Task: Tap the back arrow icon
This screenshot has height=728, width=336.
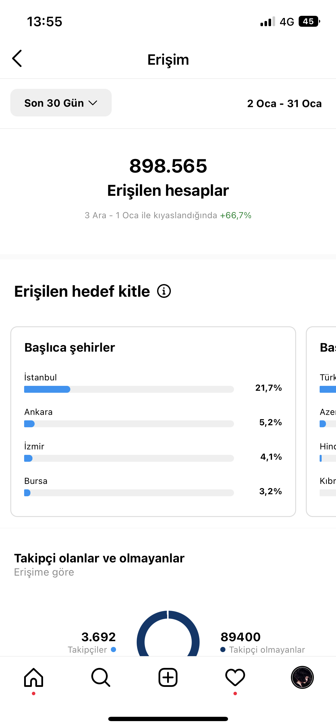Action: pos(17,58)
